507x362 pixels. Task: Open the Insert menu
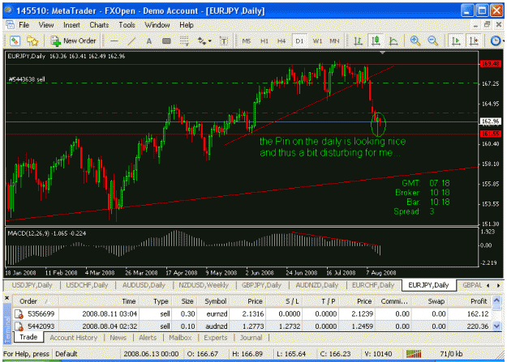tap(71, 25)
